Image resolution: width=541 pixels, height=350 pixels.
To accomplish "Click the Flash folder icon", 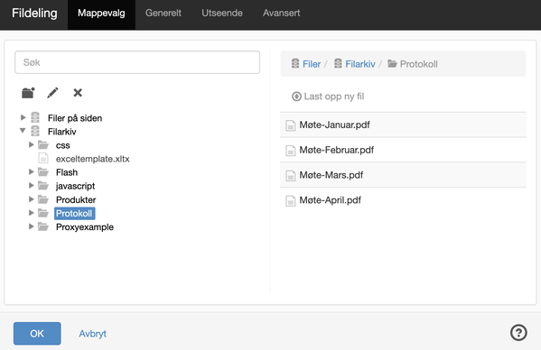I will (x=43, y=172).
